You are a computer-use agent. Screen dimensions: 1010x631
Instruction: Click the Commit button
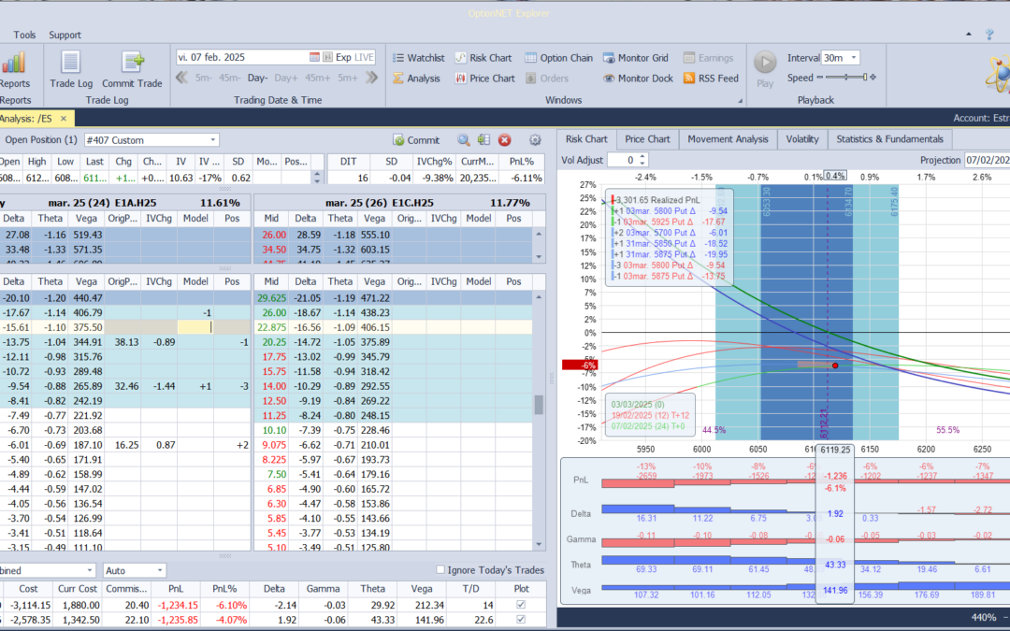click(x=416, y=140)
